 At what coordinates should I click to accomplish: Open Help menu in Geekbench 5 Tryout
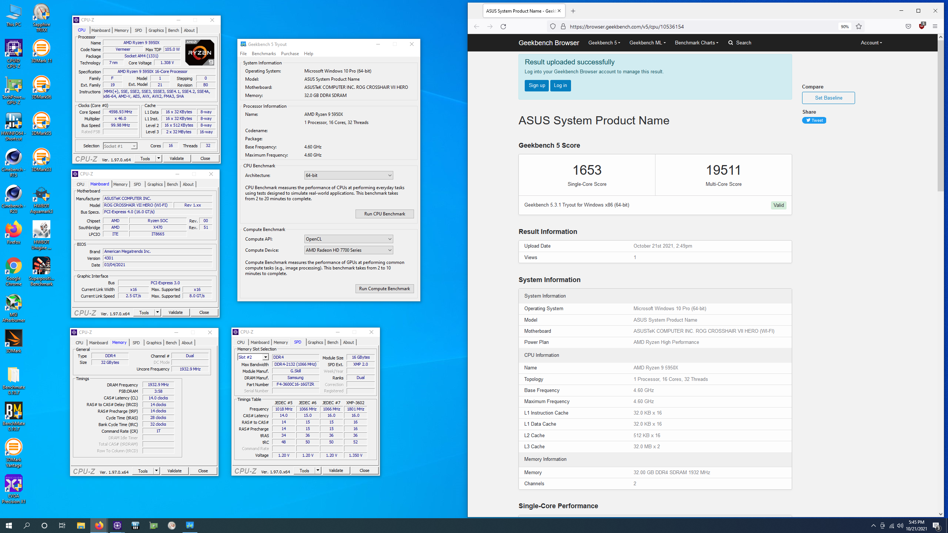pos(308,54)
